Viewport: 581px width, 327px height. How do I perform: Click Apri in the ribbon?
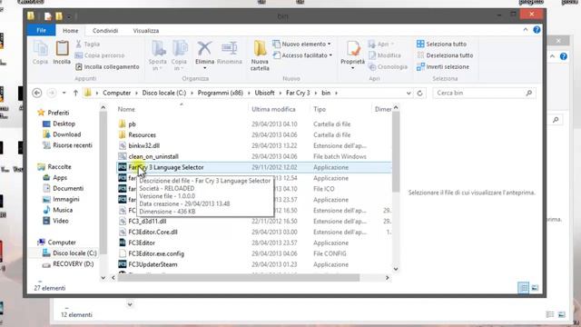[x=380, y=45]
